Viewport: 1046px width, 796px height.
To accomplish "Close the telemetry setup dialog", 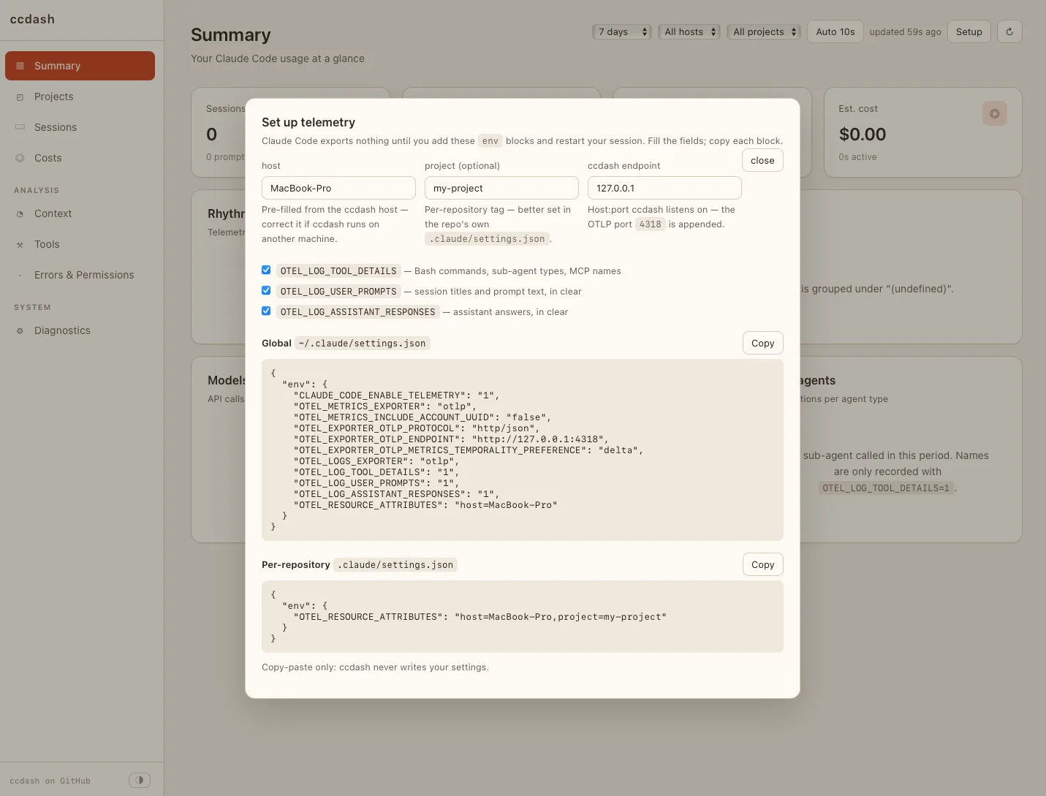I will [762, 160].
